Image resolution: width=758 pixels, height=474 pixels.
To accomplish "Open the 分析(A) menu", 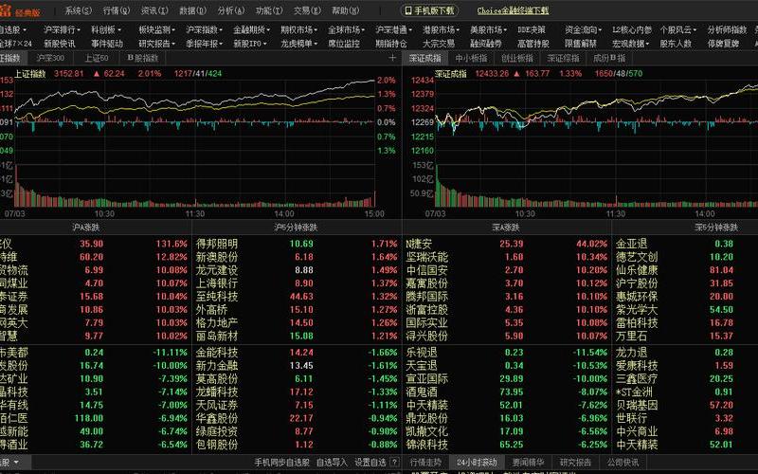I will pos(231,10).
